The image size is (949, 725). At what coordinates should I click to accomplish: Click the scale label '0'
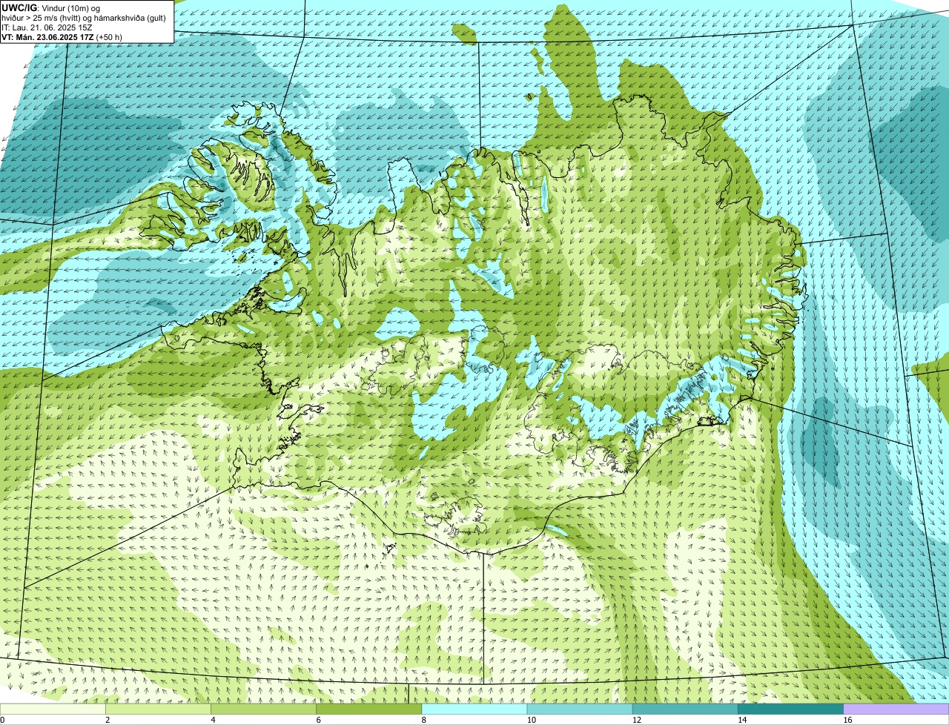[2, 720]
